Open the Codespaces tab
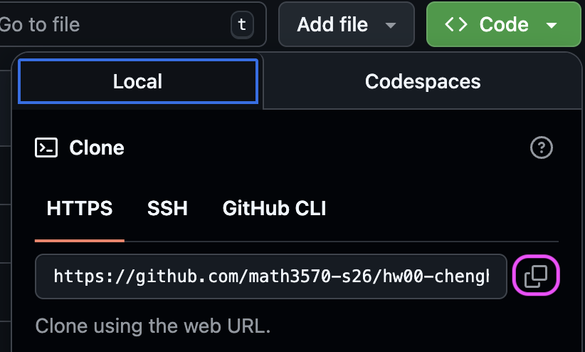Image resolution: width=585 pixels, height=352 pixels. [x=423, y=81]
